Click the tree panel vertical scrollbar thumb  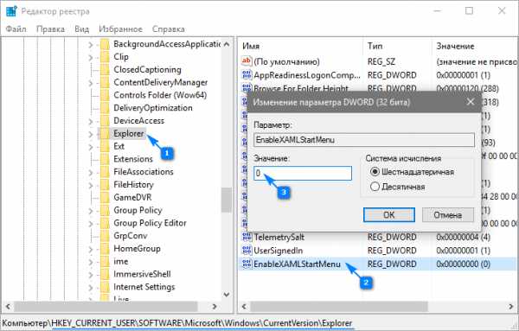(227, 200)
